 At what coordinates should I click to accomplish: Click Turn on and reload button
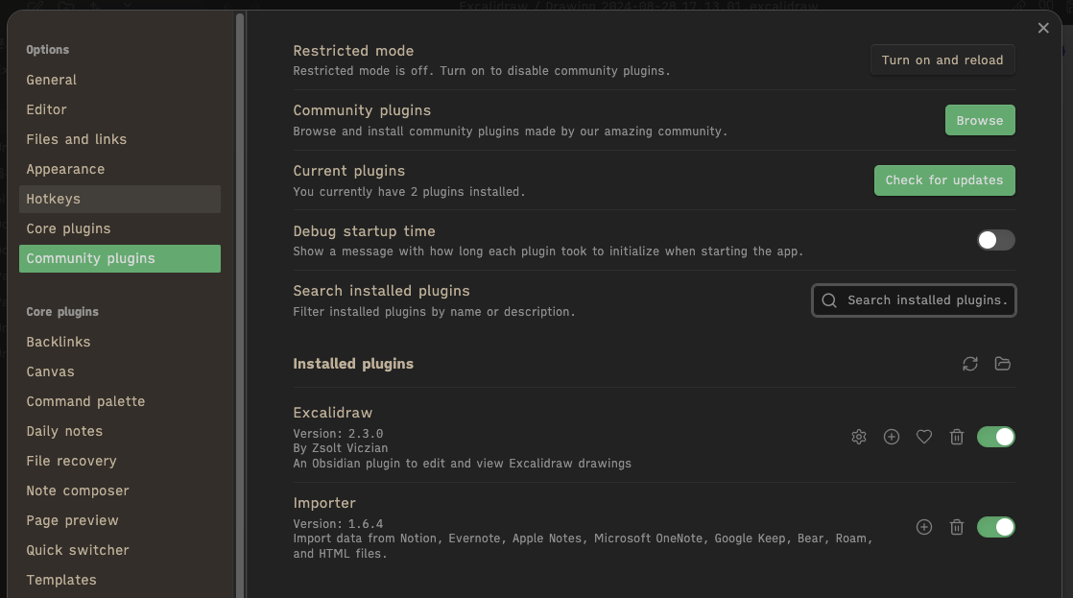(942, 60)
